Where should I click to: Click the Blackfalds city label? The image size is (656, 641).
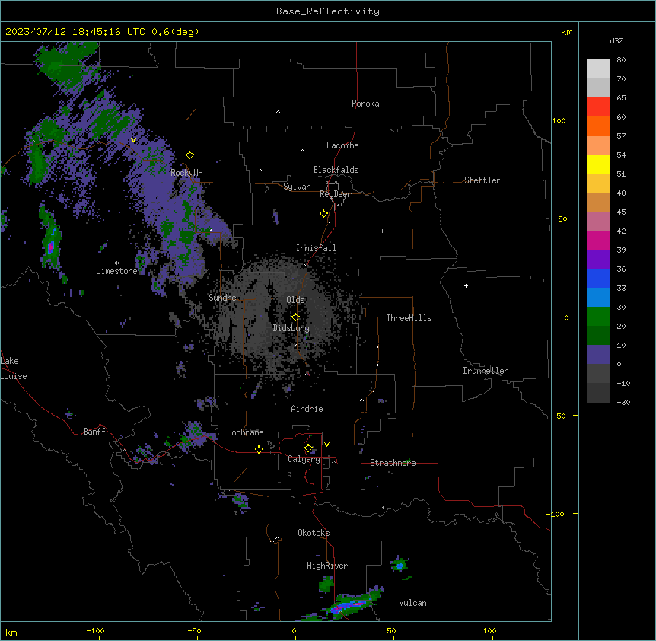pyautogui.click(x=336, y=170)
